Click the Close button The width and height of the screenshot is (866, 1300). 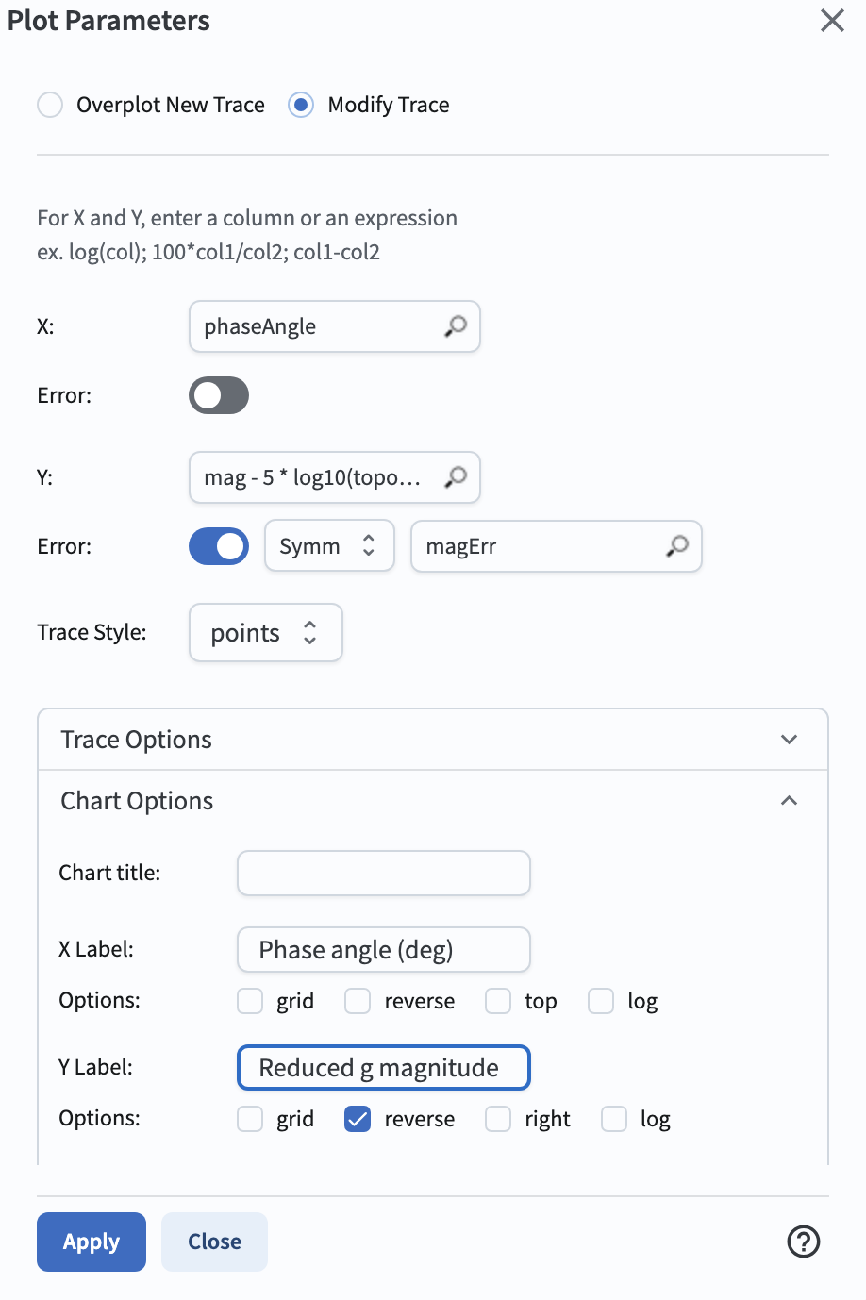pos(214,1242)
